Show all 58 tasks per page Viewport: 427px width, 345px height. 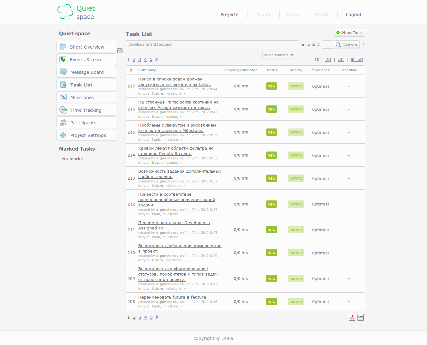357,59
